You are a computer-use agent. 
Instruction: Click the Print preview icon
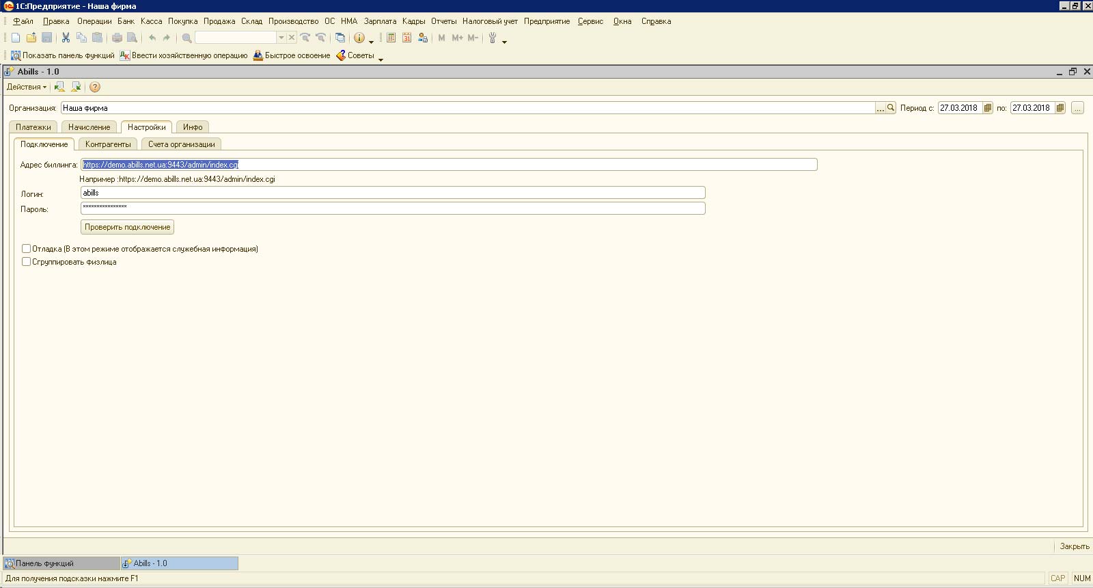133,38
